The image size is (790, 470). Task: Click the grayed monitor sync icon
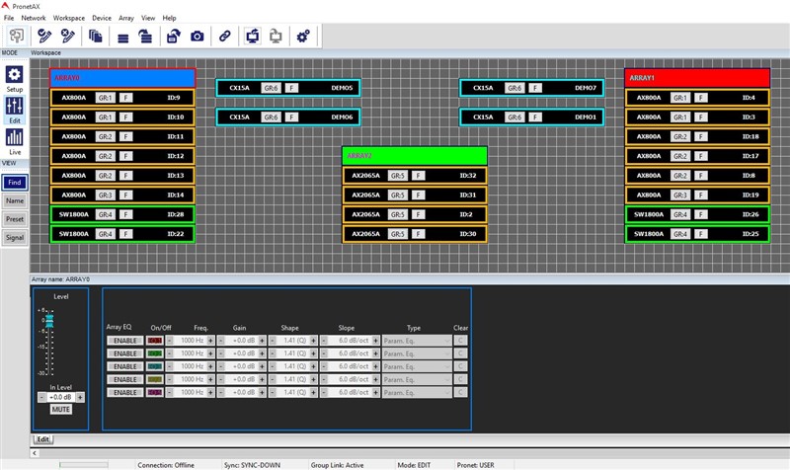tap(276, 36)
